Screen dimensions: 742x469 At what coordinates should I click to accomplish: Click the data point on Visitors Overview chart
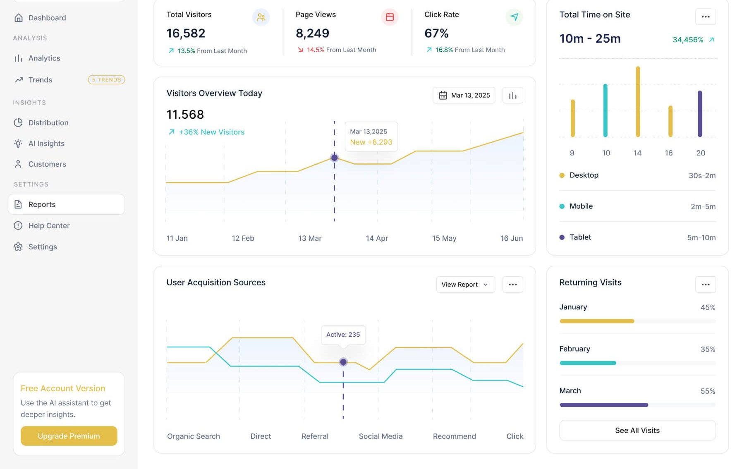tap(334, 158)
